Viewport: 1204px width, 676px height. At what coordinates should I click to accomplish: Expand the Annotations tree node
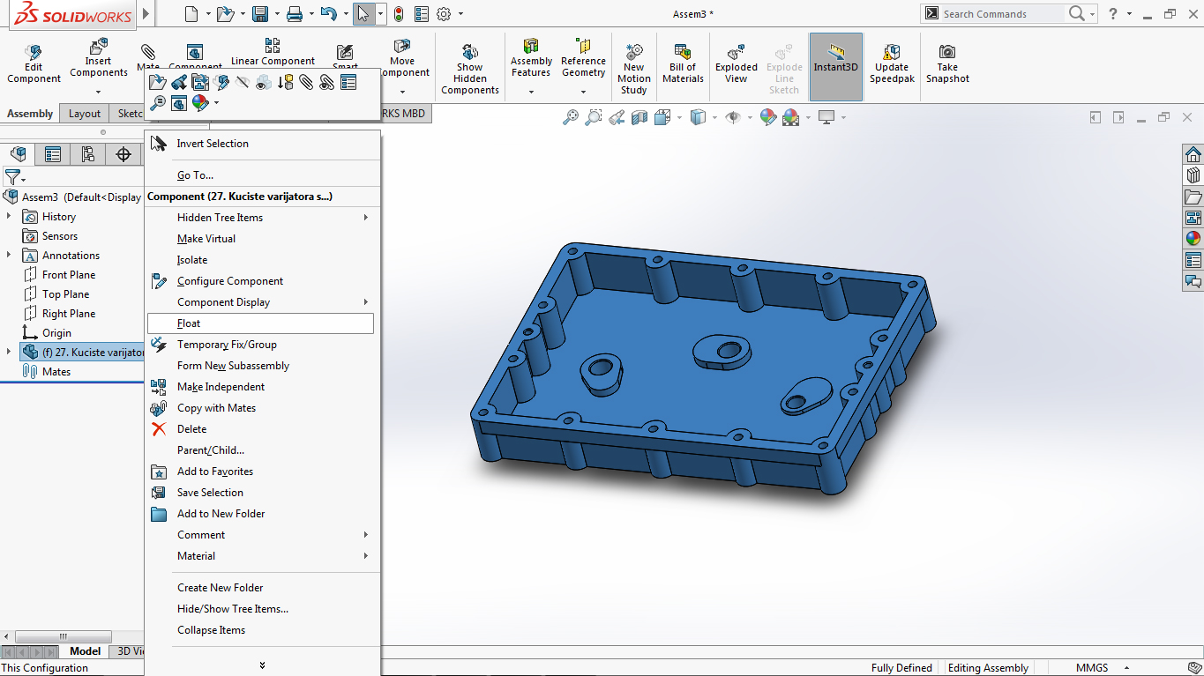pos(9,255)
